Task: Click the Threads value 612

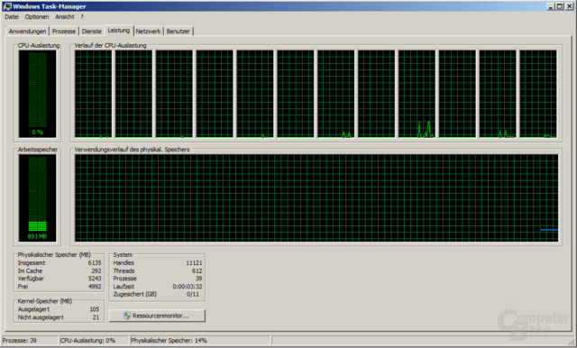Action: pyautogui.click(x=197, y=270)
